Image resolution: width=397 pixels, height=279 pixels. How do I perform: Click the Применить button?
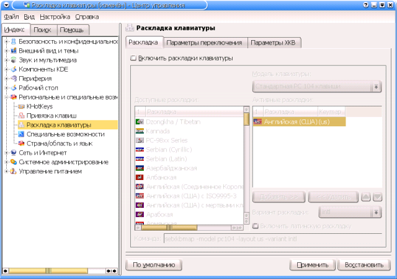pyautogui.click(x=312, y=265)
